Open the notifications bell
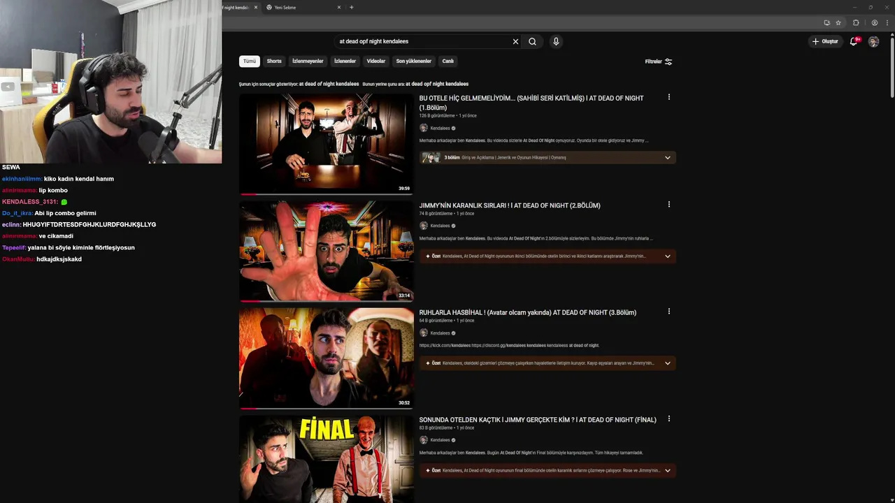This screenshot has height=503, width=895. click(853, 41)
